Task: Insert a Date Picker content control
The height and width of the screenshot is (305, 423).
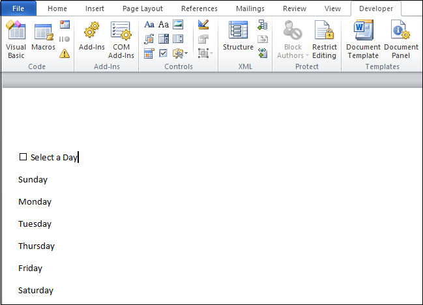Action: tap(149, 53)
